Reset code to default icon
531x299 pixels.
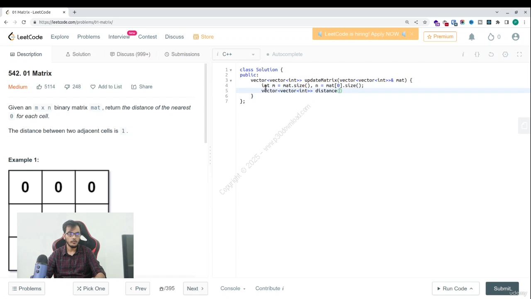tap(491, 54)
